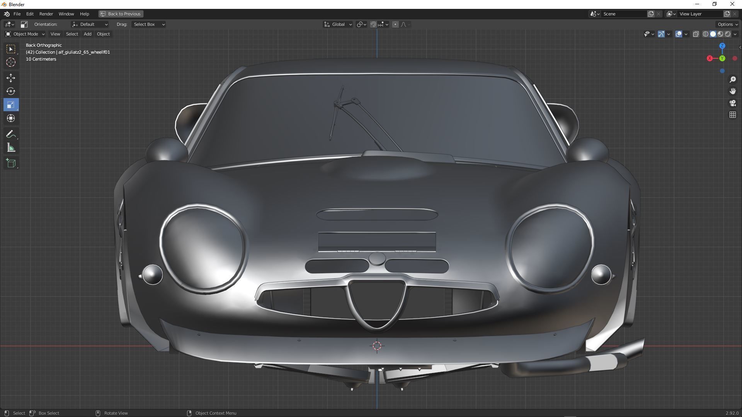Image resolution: width=742 pixels, height=417 pixels.
Task: Switch to wireframe shading
Action: point(705,34)
